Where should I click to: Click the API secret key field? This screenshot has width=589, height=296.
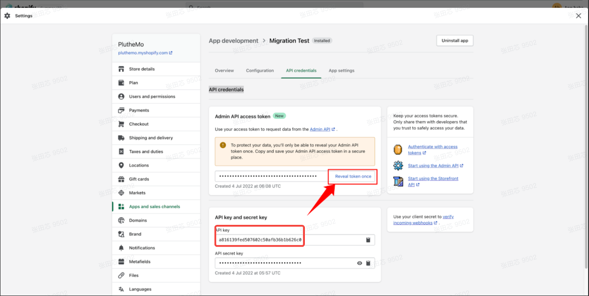[295, 263]
